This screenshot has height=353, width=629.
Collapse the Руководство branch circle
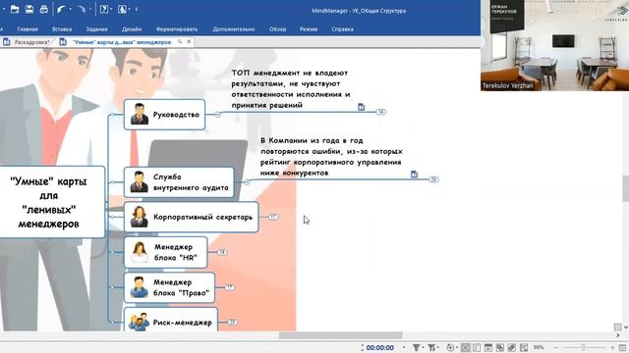click(217, 115)
